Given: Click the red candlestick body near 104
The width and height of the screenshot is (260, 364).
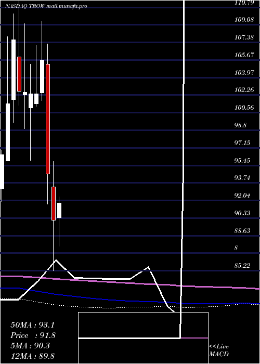Looking at the screenshot, I should click(x=19, y=74).
